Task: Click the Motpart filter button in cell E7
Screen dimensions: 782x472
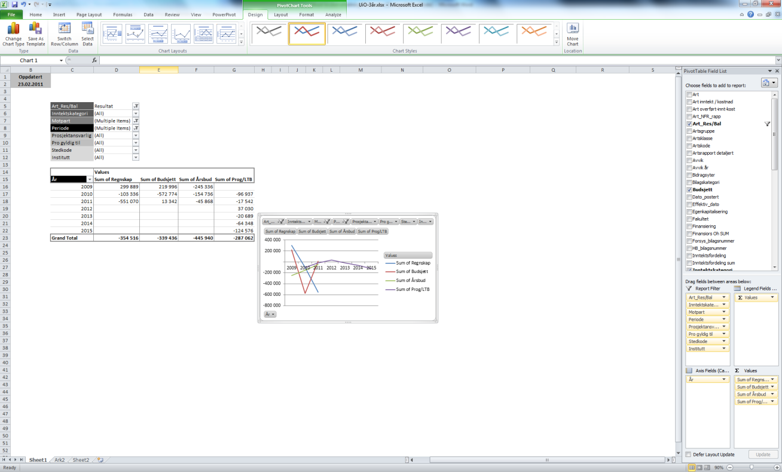Action: click(x=136, y=121)
